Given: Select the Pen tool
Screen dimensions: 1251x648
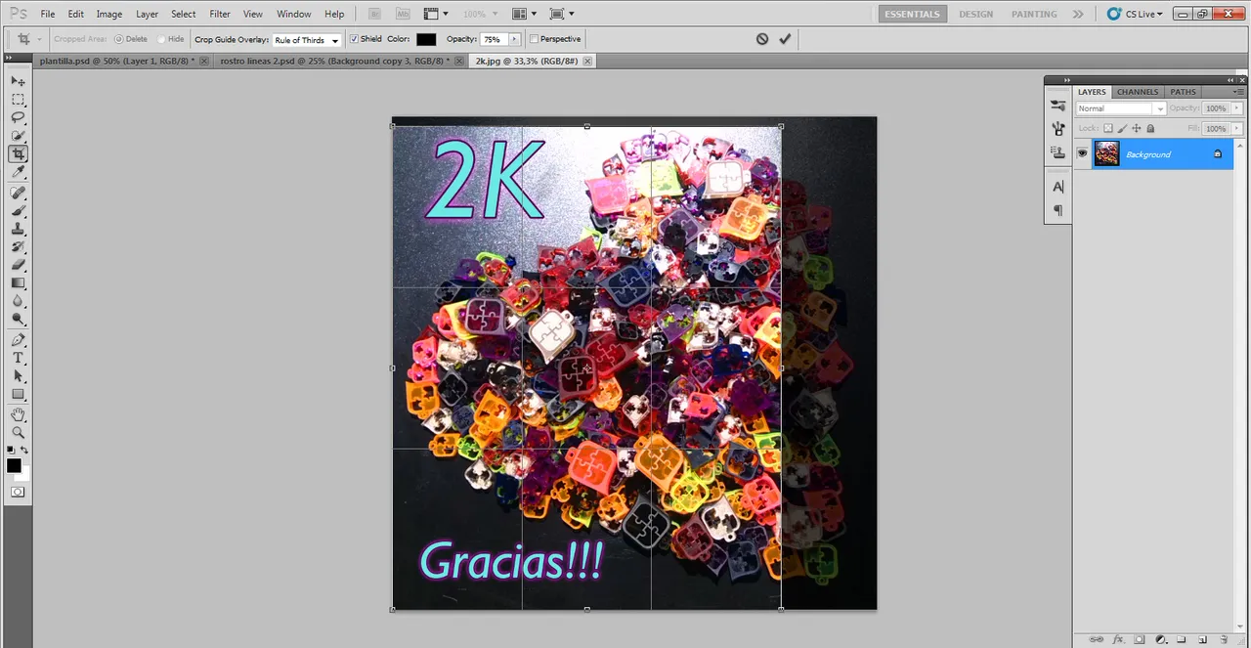Looking at the screenshot, I should (x=18, y=340).
